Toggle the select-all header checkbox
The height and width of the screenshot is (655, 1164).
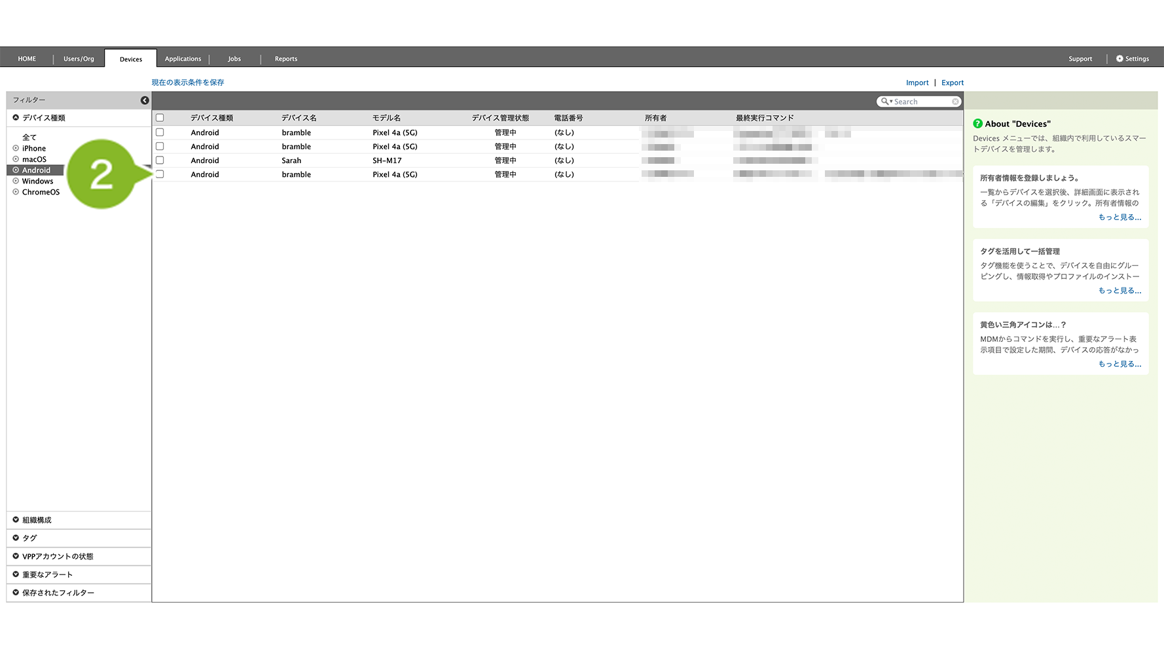point(160,118)
